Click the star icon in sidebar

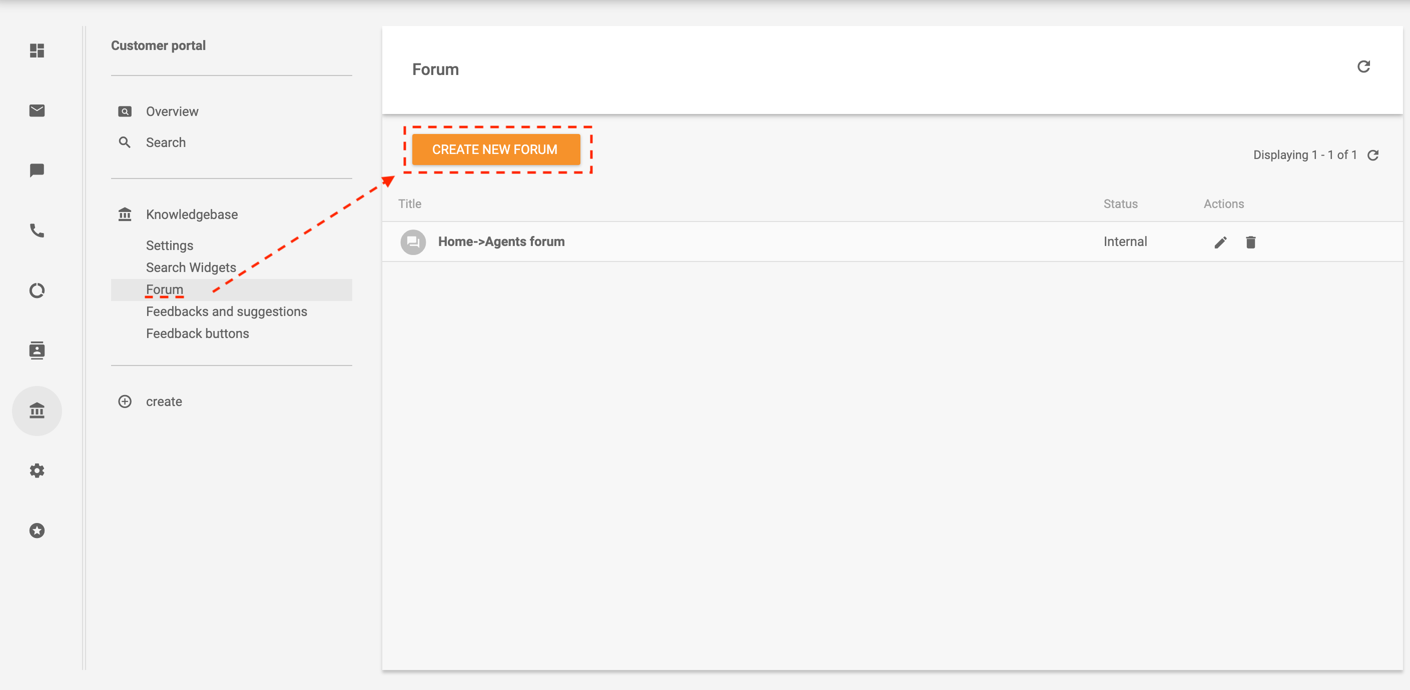click(37, 530)
